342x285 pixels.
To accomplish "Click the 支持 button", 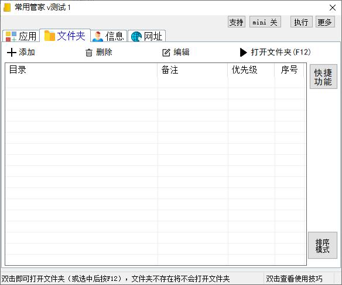I will click(237, 22).
